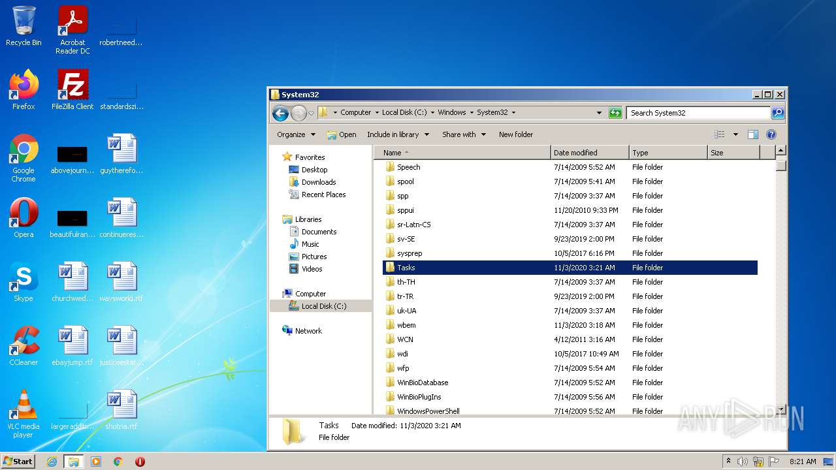Click the volume speaker tray icon
Image resolution: width=836 pixels, height=470 pixels.
coord(743,462)
